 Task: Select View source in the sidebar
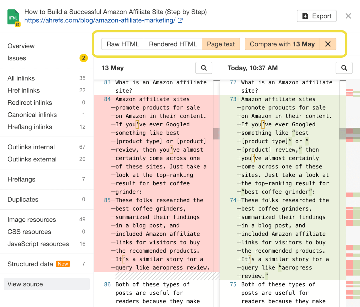tap(47, 284)
